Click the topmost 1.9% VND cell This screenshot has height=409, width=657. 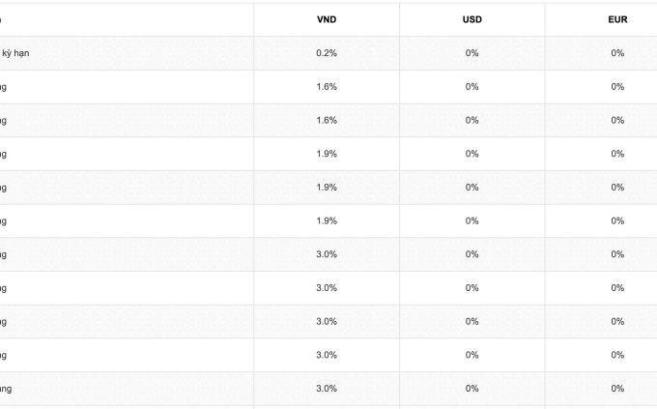coord(327,154)
